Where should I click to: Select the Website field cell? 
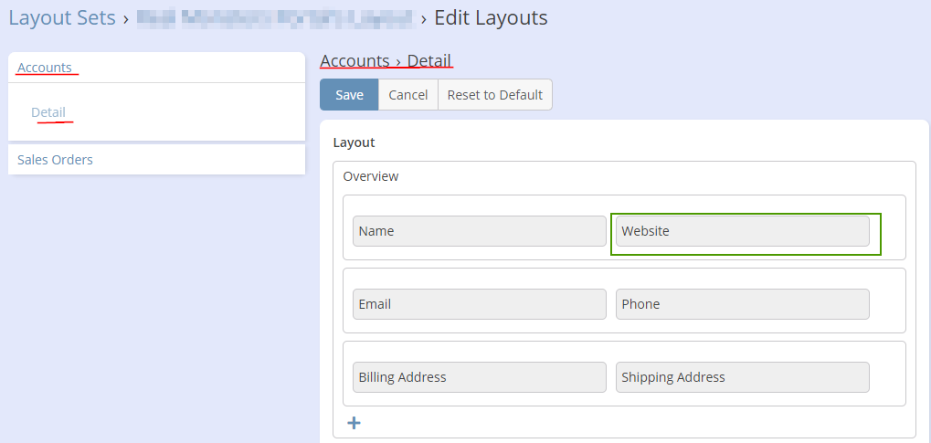(x=742, y=231)
